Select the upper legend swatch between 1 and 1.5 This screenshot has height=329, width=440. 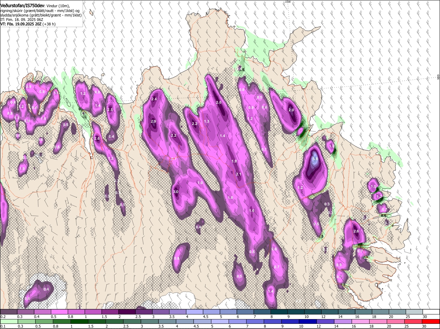pyautogui.click(x=93, y=311)
